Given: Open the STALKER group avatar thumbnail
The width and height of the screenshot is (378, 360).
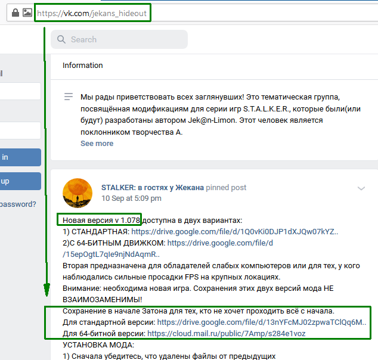Looking at the screenshot, I should tap(78, 193).
